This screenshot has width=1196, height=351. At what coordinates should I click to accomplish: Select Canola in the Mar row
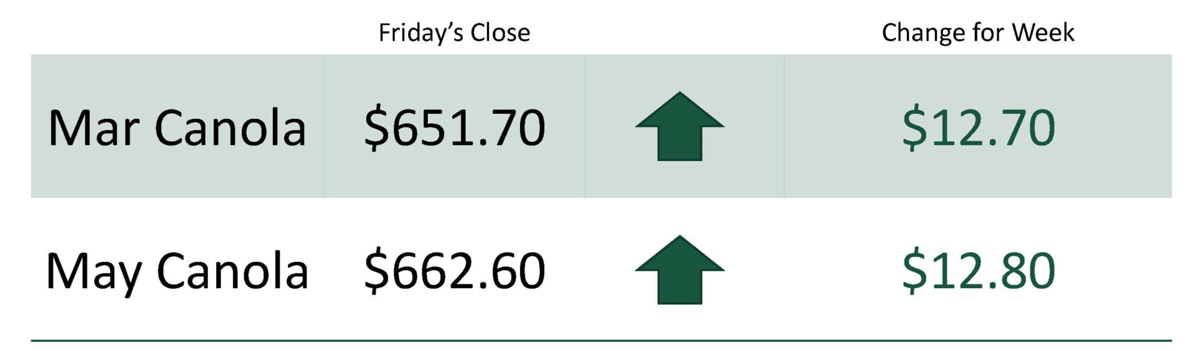click(x=230, y=128)
